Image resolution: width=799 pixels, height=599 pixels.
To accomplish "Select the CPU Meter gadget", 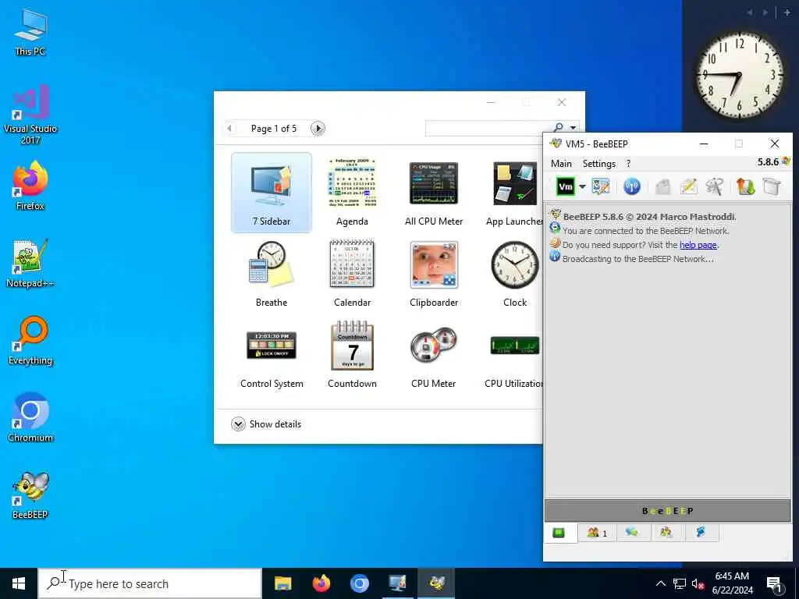I will coord(434,355).
